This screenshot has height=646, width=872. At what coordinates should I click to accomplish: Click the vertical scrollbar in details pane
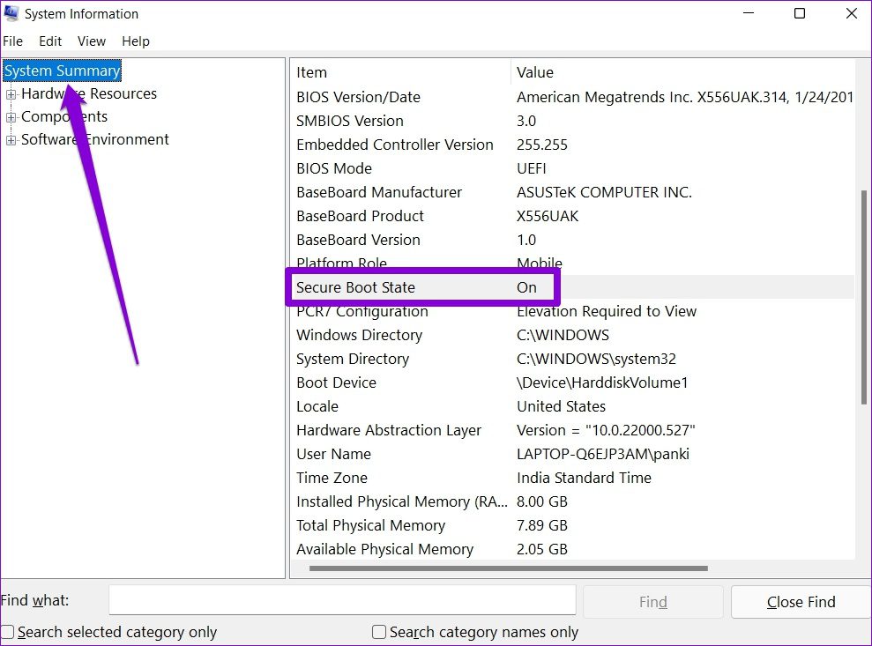pos(861,300)
